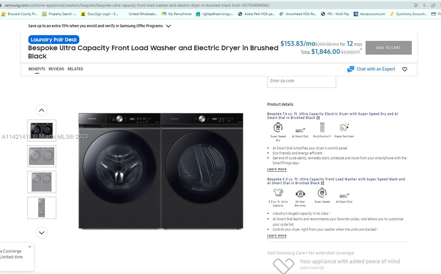The image size is (441, 274).
Task: Click the Chat with an Expert icon
Action: point(350,69)
